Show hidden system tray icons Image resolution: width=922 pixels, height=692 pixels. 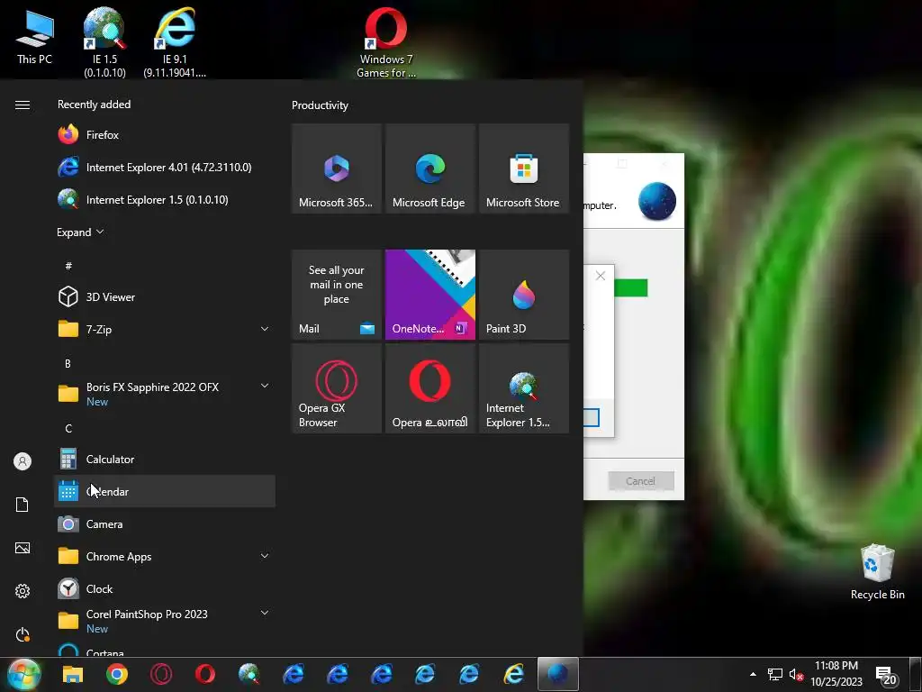click(753, 674)
